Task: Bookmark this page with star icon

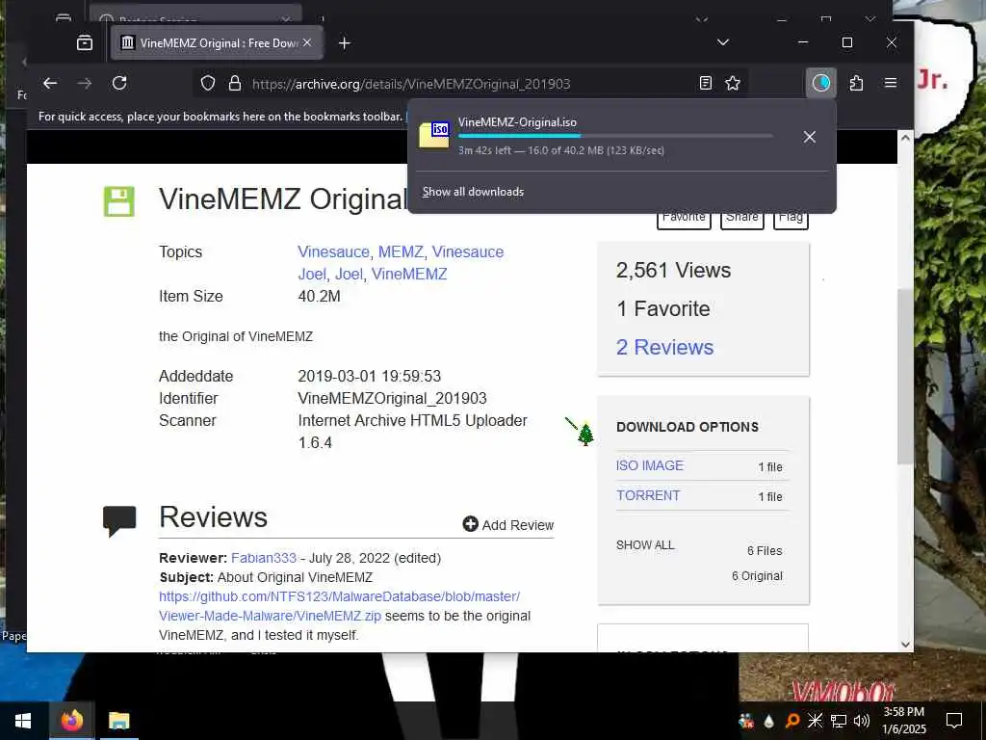Action: [733, 83]
